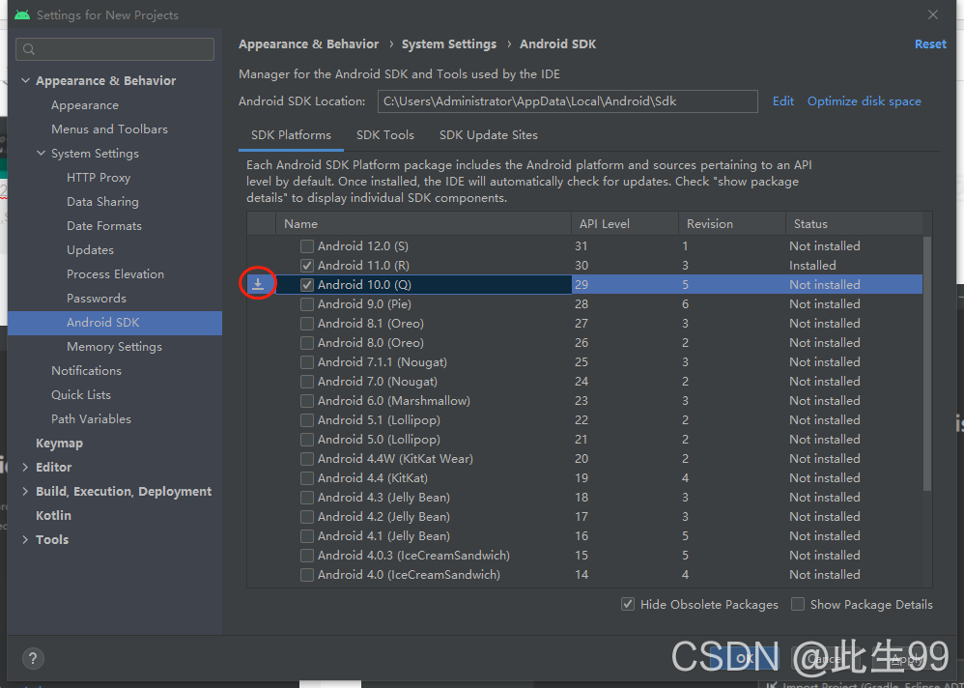
Task: Click the Installed status of Android 11.0
Action: [812, 266]
